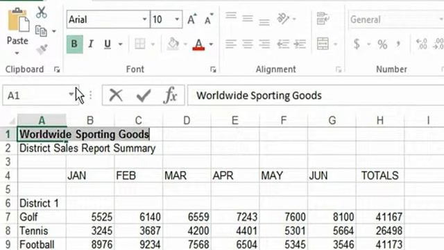
Task: Select all cells corner triangle
Action: coord(11,121)
